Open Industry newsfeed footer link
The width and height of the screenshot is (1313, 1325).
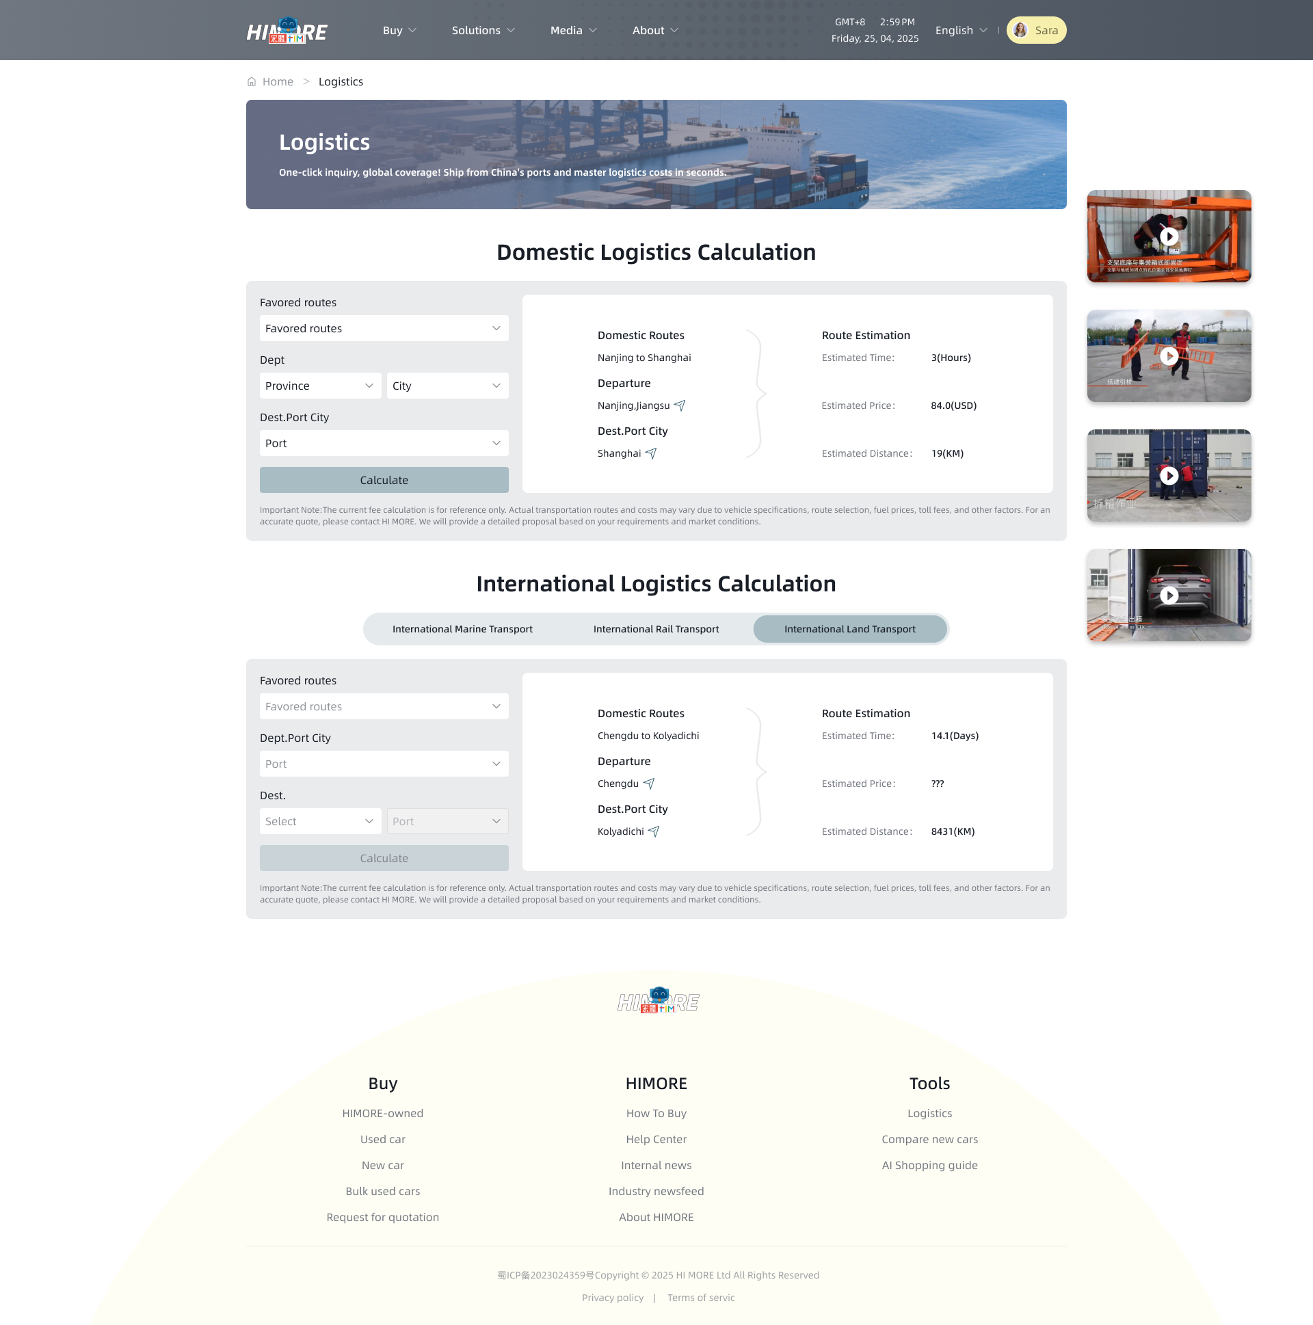pos(656,1191)
